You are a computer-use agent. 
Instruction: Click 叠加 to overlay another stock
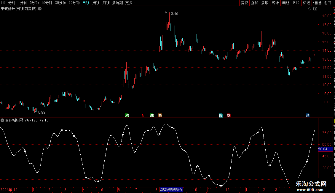(x=254, y=3)
